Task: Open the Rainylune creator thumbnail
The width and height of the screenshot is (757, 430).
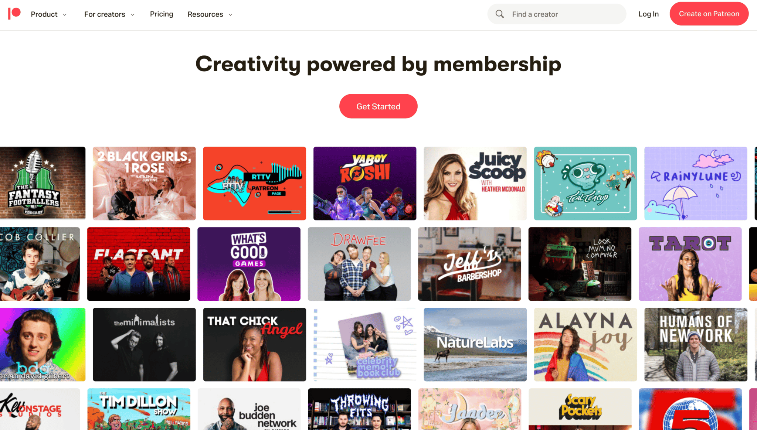Action: click(695, 183)
